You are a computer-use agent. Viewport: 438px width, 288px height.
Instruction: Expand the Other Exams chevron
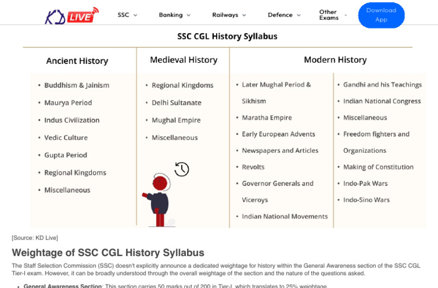coord(346,15)
